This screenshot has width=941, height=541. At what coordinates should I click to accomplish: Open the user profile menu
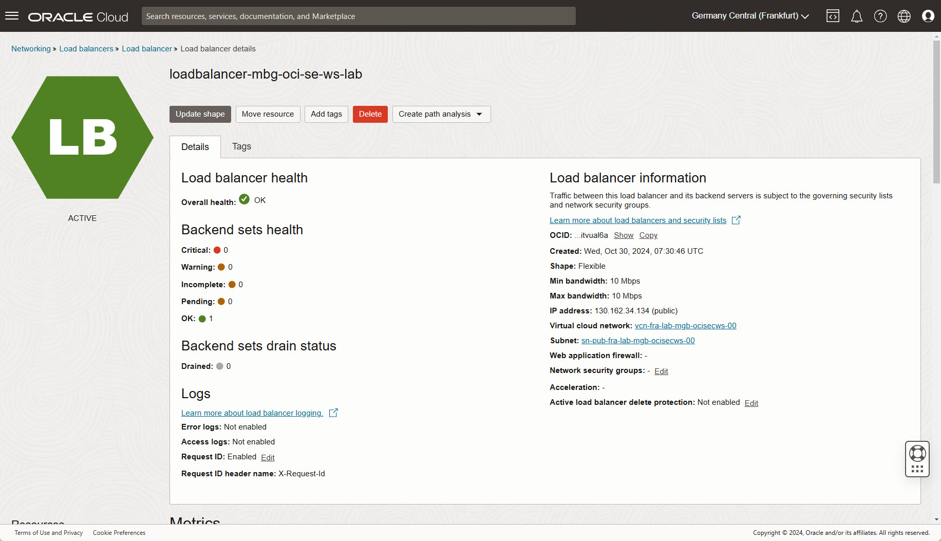(928, 16)
